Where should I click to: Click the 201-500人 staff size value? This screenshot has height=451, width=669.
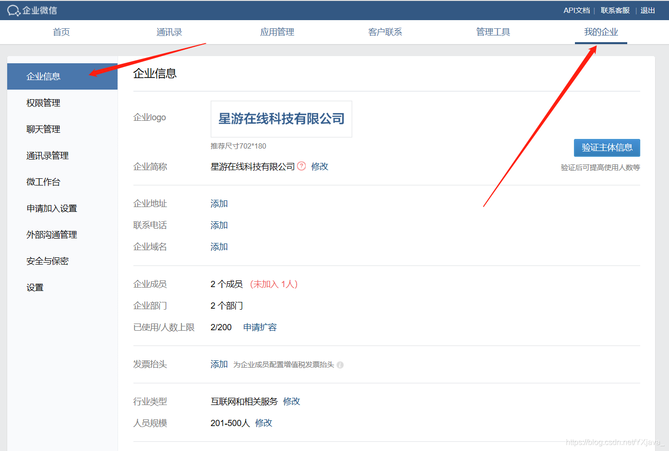coord(230,423)
